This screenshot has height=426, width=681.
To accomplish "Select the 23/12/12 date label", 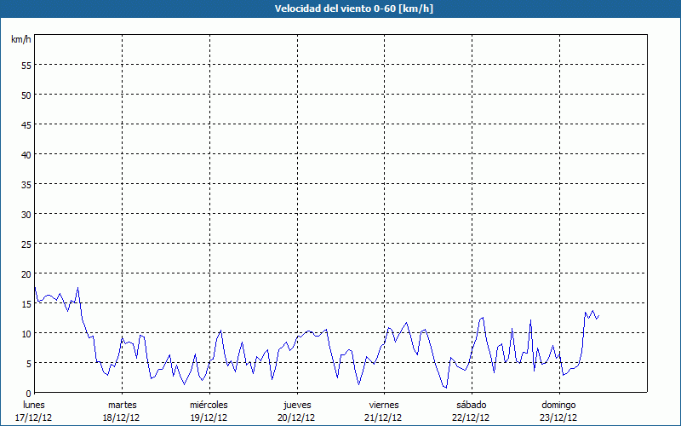I will click(x=558, y=417).
